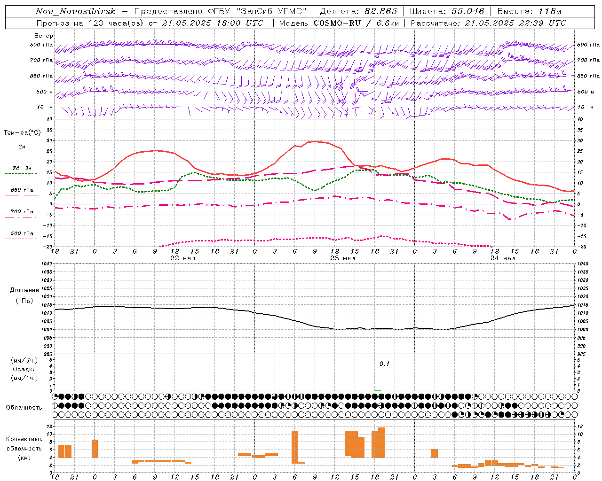The image size is (602, 481).
Task: Click the 'Модель COSMO-RU / 6.6км' text
Action: pyautogui.click(x=339, y=23)
